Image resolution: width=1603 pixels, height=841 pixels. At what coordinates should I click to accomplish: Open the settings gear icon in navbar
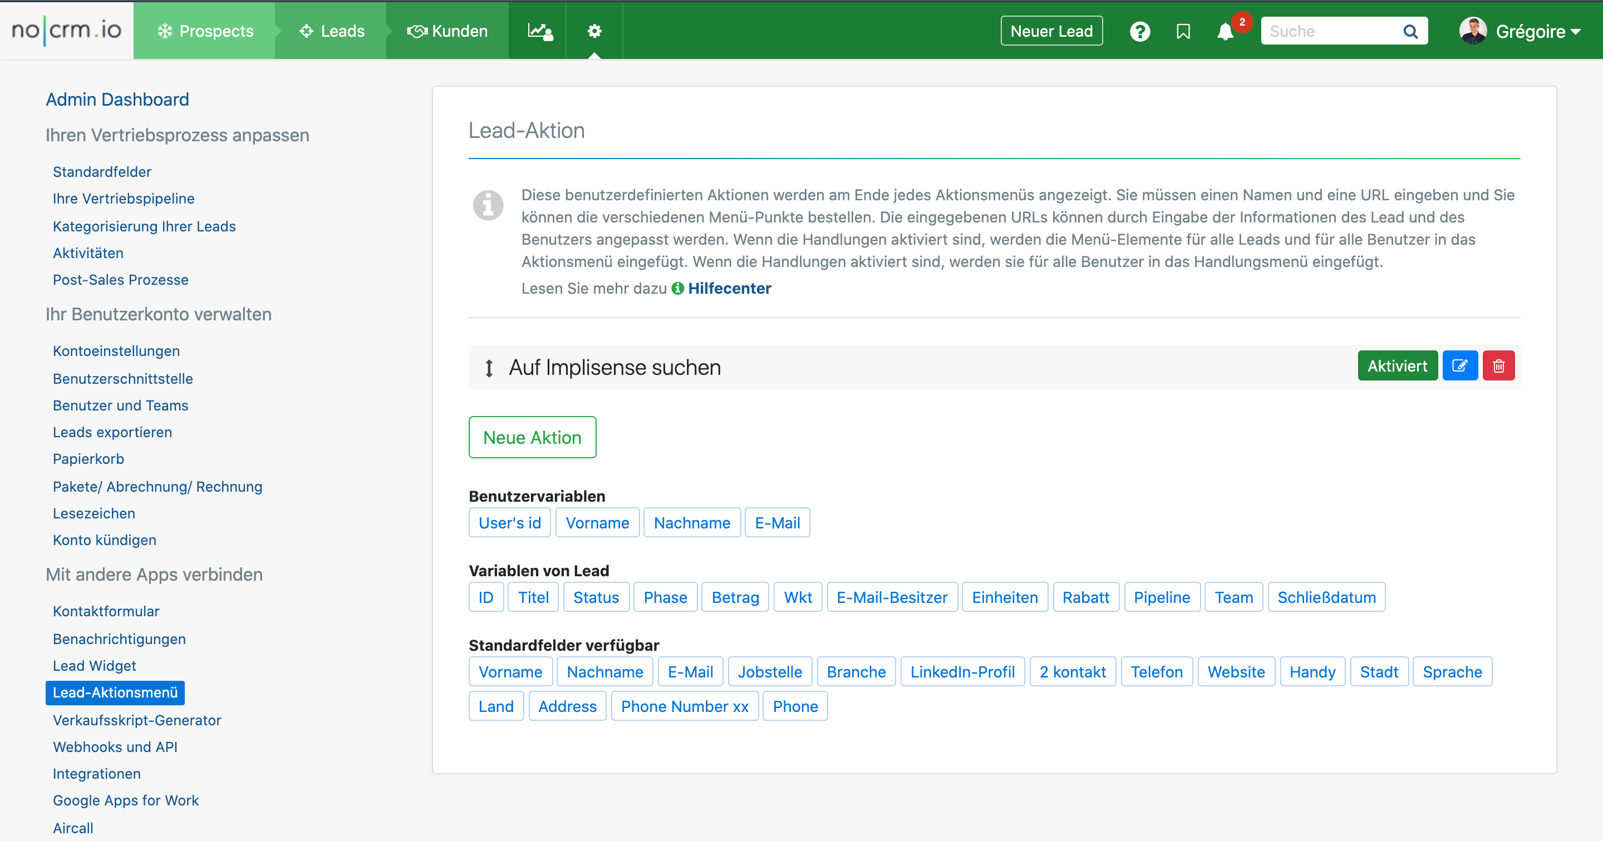pyautogui.click(x=594, y=31)
